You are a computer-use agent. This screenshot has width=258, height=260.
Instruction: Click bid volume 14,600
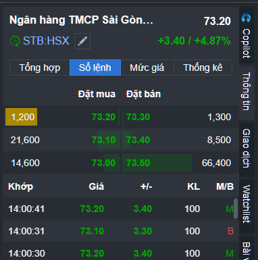click(25, 163)
